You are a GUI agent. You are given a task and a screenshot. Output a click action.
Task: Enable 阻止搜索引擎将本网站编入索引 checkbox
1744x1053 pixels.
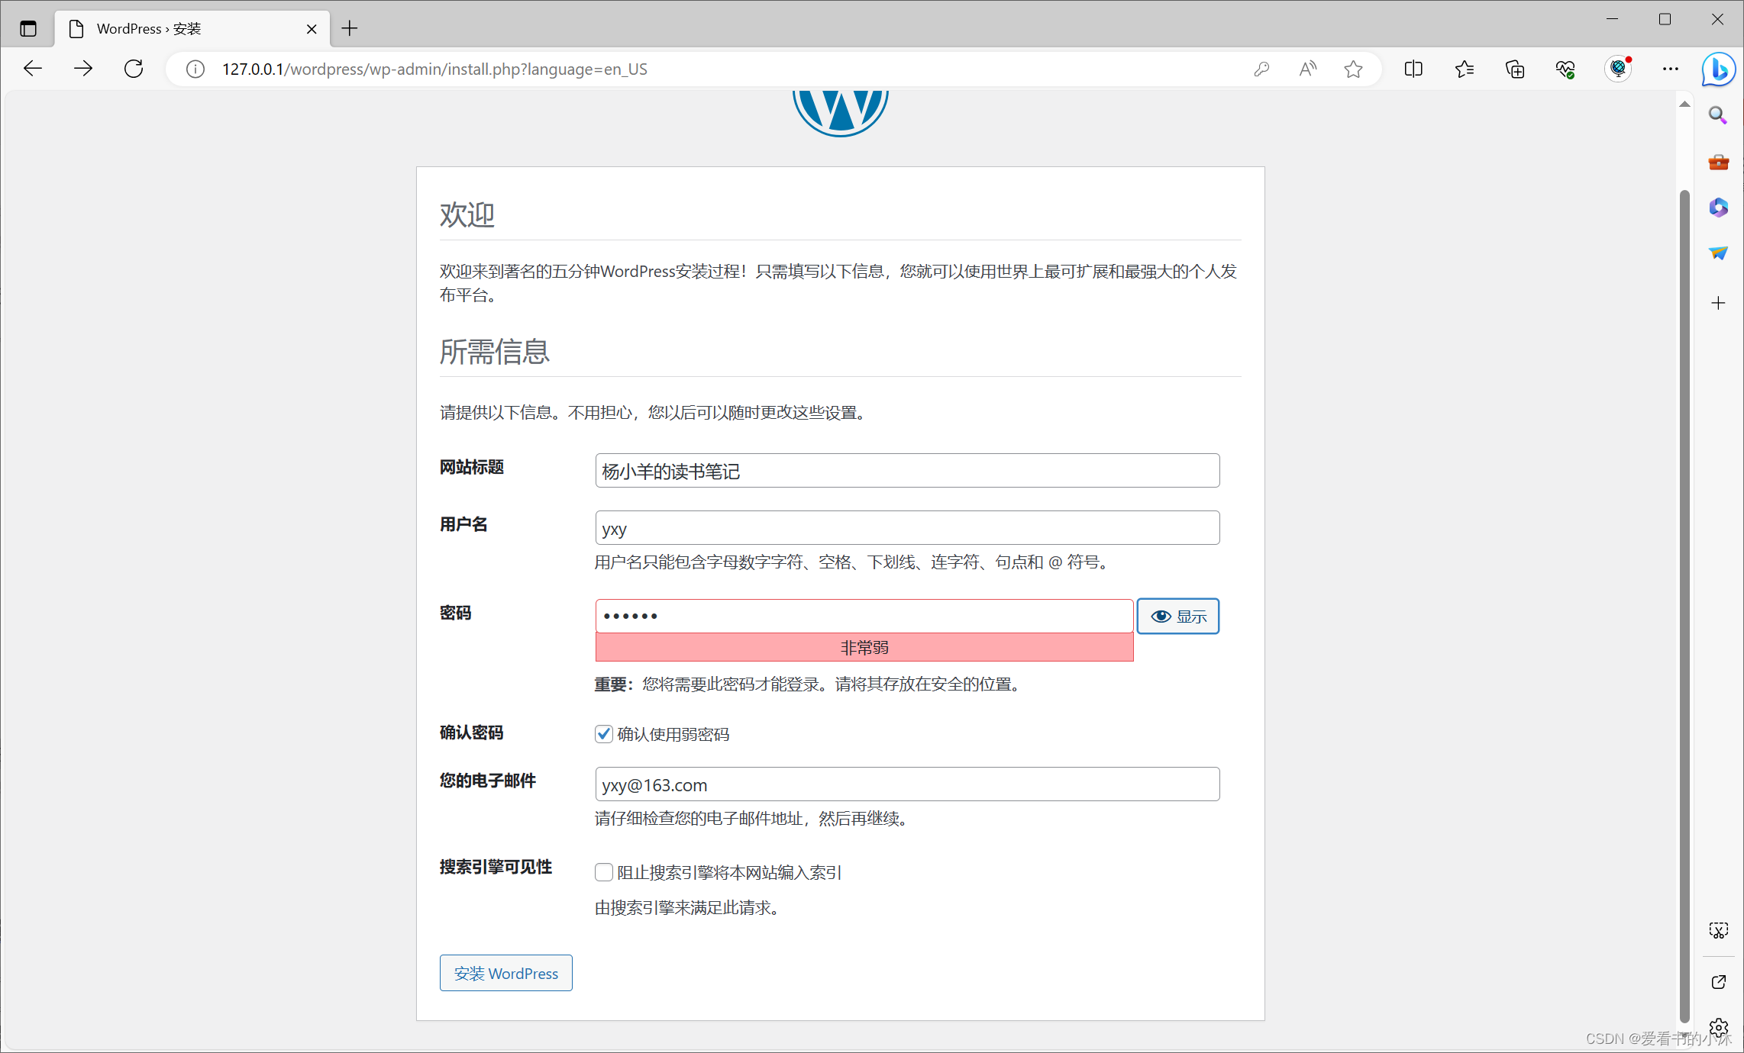click(603, 872)
